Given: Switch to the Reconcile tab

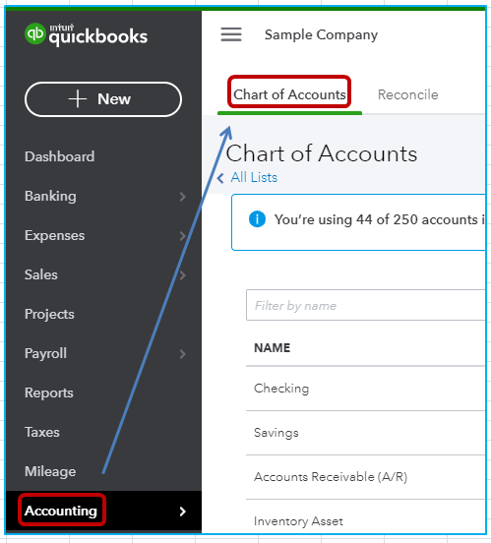Looking at the screenshot, I should click(x=407, y=94).
